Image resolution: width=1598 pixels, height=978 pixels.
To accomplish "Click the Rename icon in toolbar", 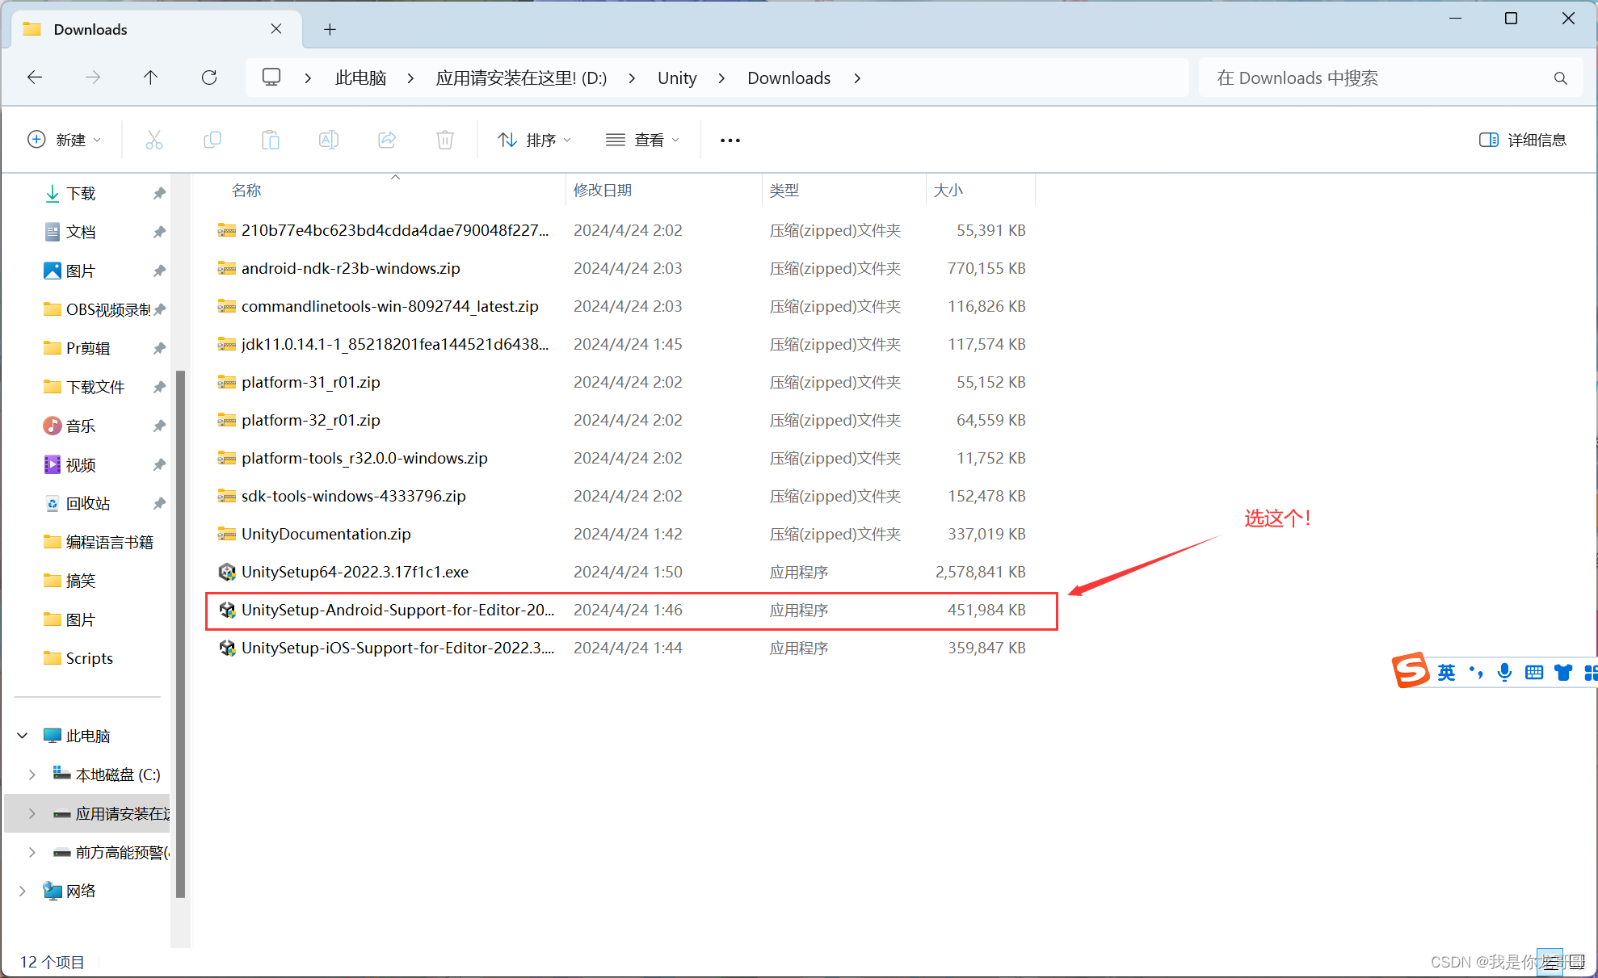I will tap(328, 140).
